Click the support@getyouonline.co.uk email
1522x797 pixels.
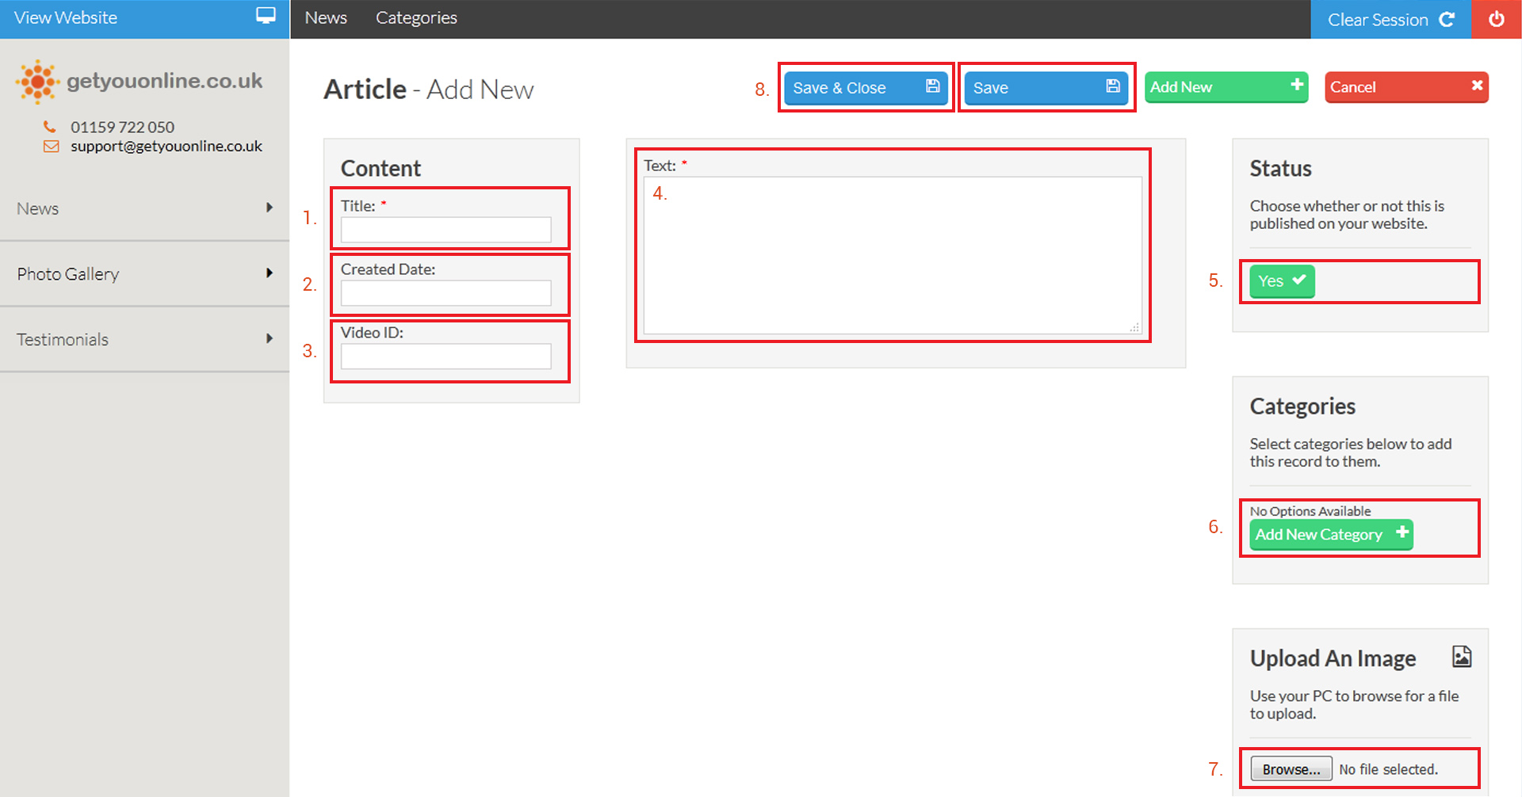(166, 147)
